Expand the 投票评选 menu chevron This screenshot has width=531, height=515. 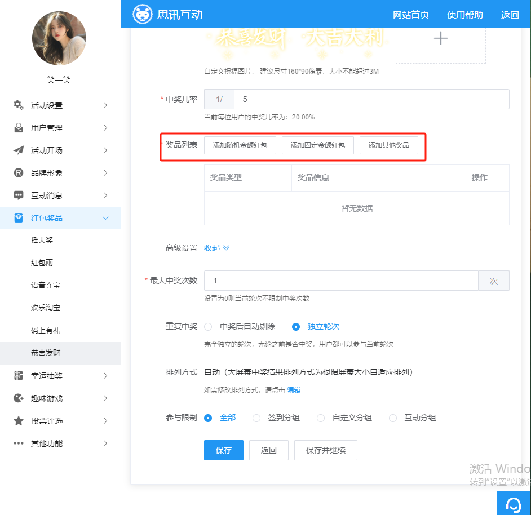click(x=105, y=421)
